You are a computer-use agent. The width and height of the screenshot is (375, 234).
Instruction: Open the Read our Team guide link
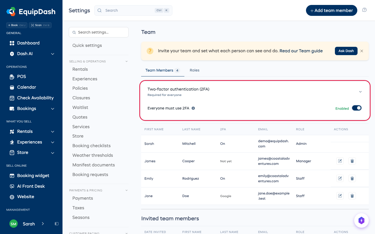point(301,51)
